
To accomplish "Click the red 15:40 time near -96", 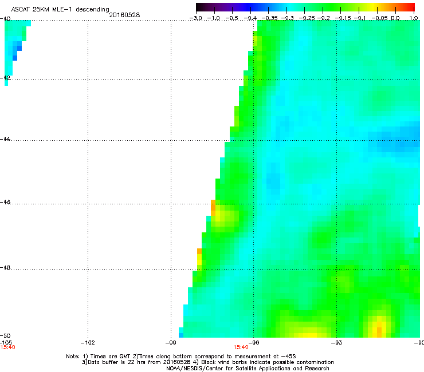I will 241,347.
